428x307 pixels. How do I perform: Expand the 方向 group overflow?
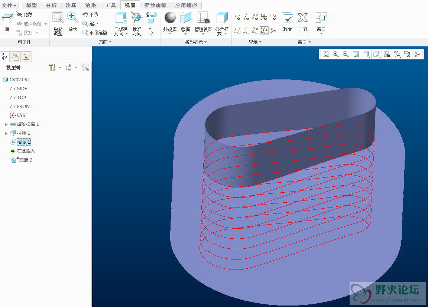[105, 42]
